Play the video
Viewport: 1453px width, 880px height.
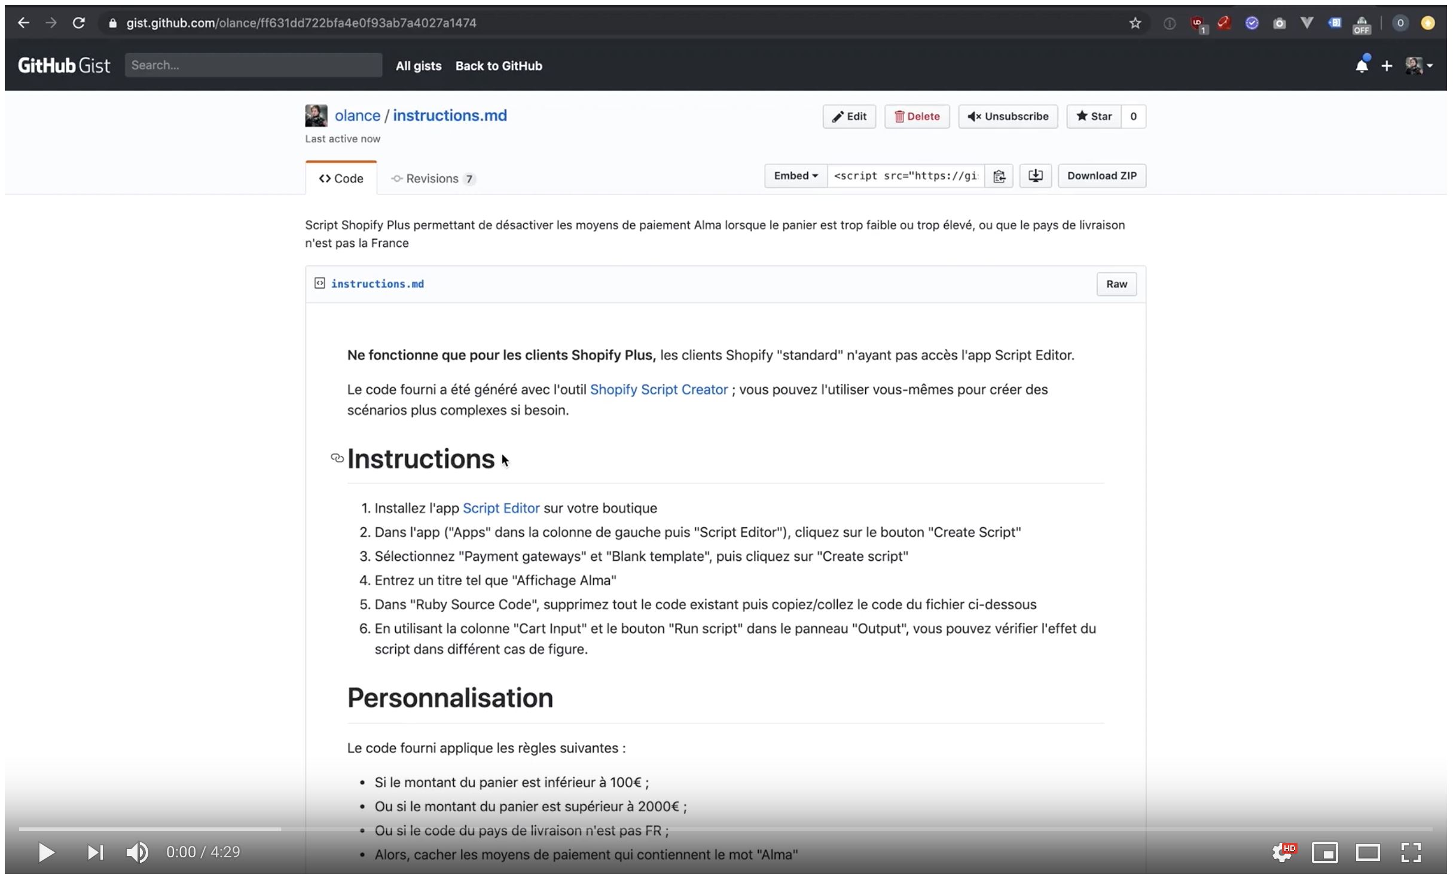46,852
